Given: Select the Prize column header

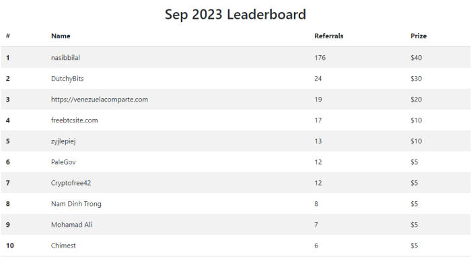Looking at the screenshot, I should [419, 36].
